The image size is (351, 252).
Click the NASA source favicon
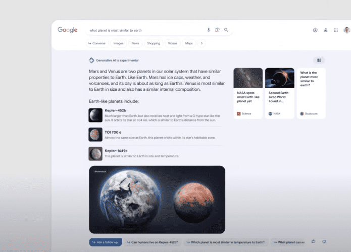pyautogui.click(x=270, y=114)
